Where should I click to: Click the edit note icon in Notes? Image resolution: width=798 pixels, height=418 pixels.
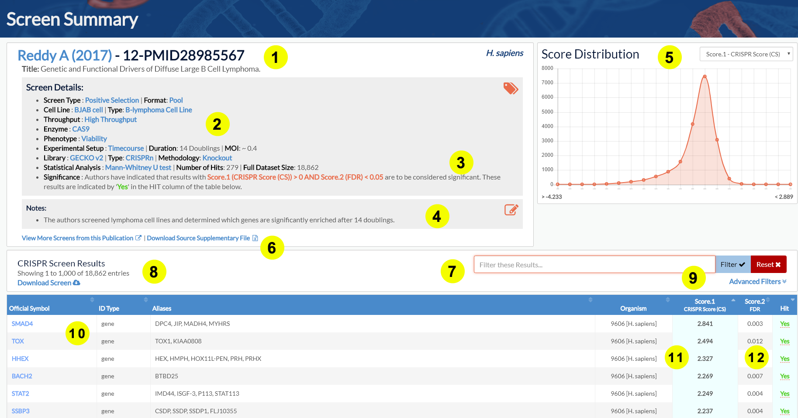click(511, 210)
